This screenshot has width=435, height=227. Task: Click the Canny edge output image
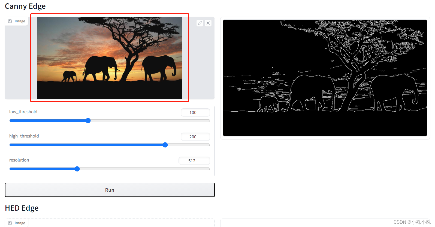pyautogui.click(x=325, y=78)
